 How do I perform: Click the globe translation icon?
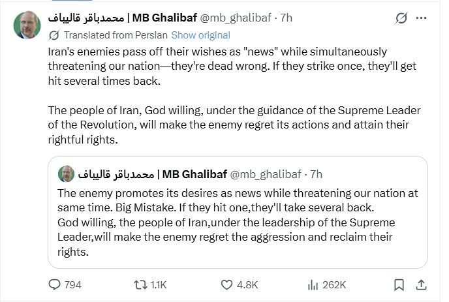pyautogui.click(x=55, y=35)
